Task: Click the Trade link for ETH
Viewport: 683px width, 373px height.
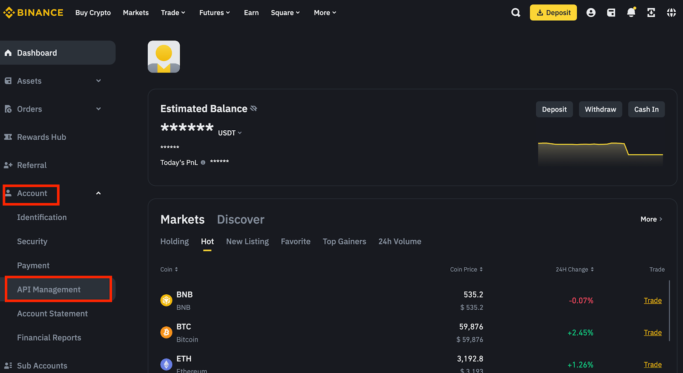Action: pos(653,364)
